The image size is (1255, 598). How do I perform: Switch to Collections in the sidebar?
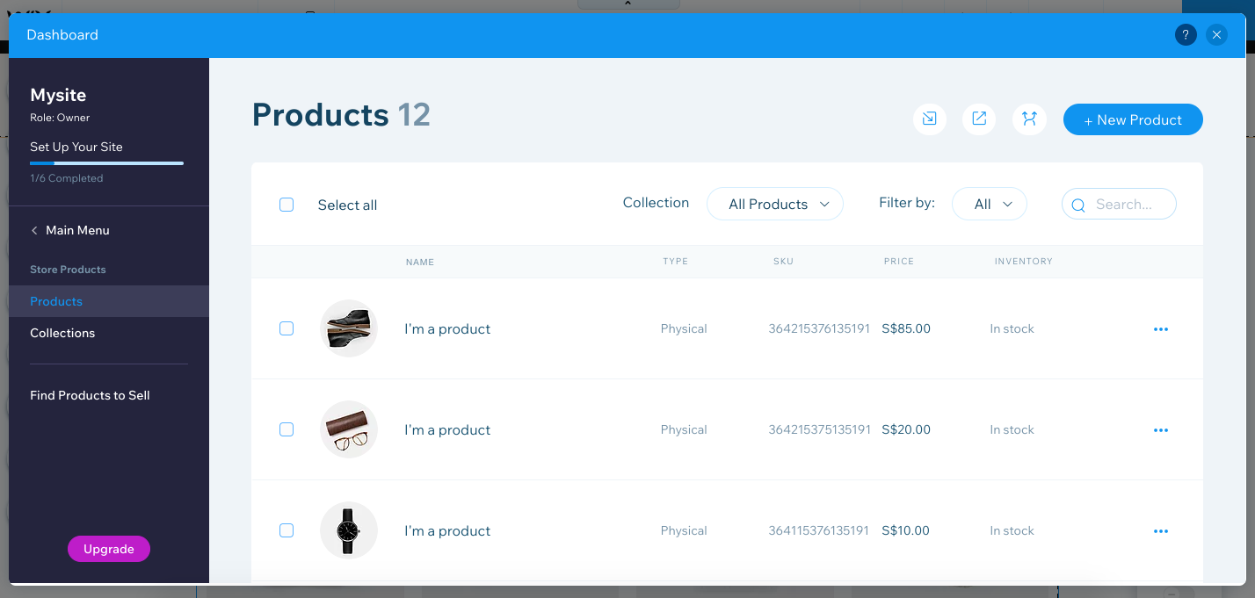[62, 333]
